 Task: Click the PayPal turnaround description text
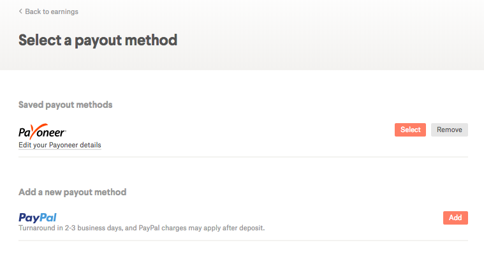click(142, 228)
